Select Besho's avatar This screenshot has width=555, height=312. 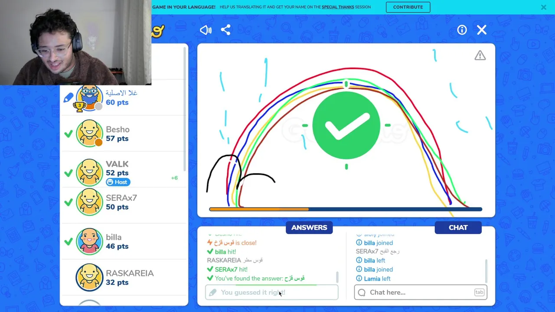(89, 133)
